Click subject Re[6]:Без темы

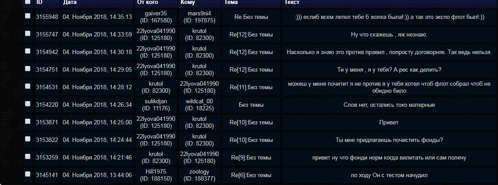[251, 175]
